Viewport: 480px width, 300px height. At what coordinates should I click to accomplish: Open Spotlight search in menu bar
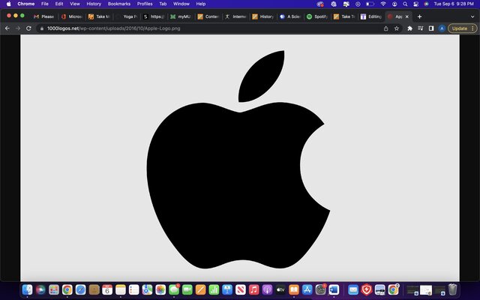405,4
